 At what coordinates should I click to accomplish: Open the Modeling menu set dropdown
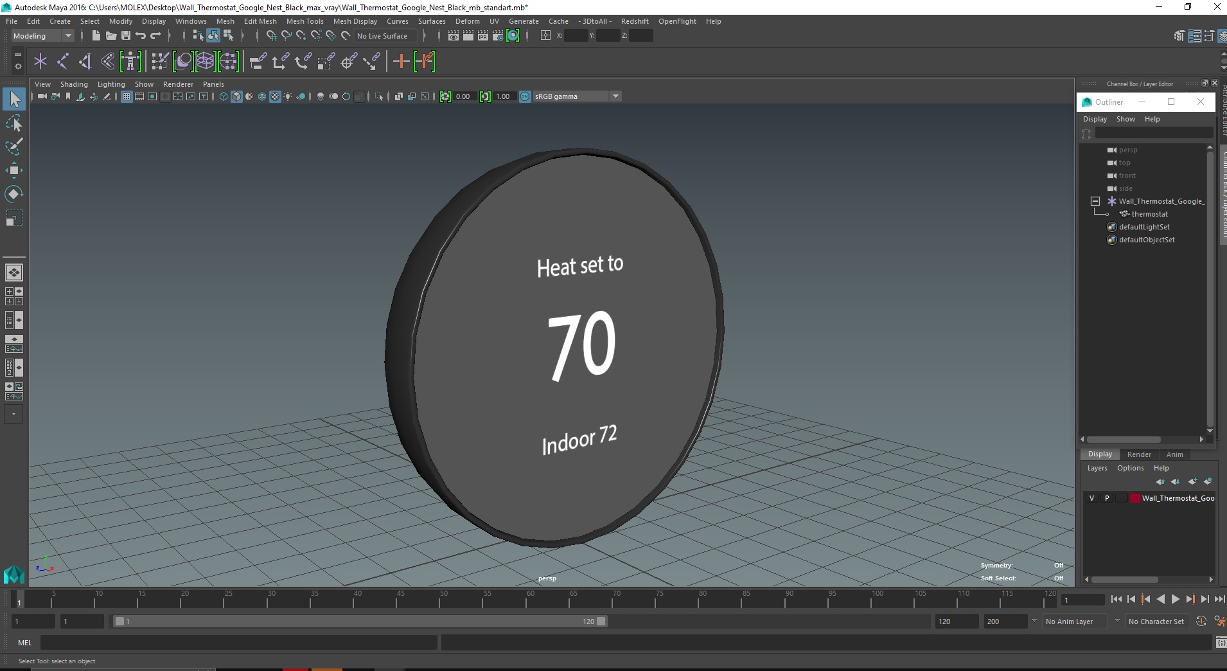coord(42,36)
